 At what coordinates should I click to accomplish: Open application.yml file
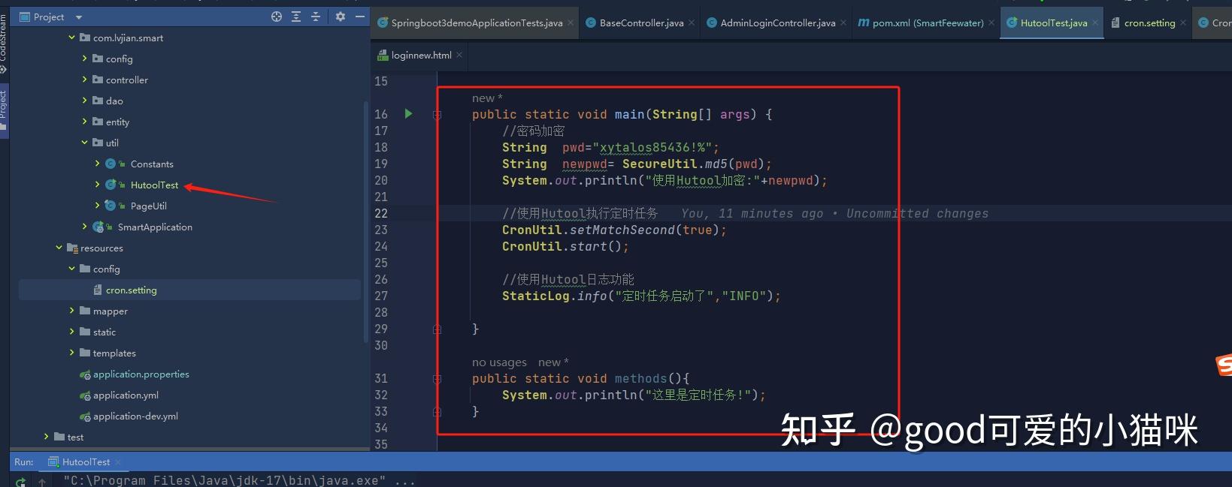pyautogui.click(x=126, y=395)
